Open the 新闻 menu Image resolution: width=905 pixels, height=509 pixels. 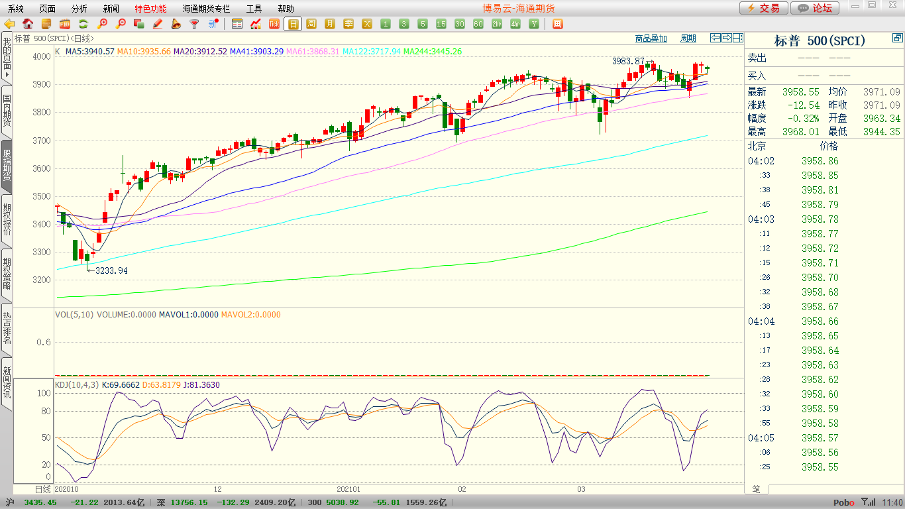tap(111, 9)
